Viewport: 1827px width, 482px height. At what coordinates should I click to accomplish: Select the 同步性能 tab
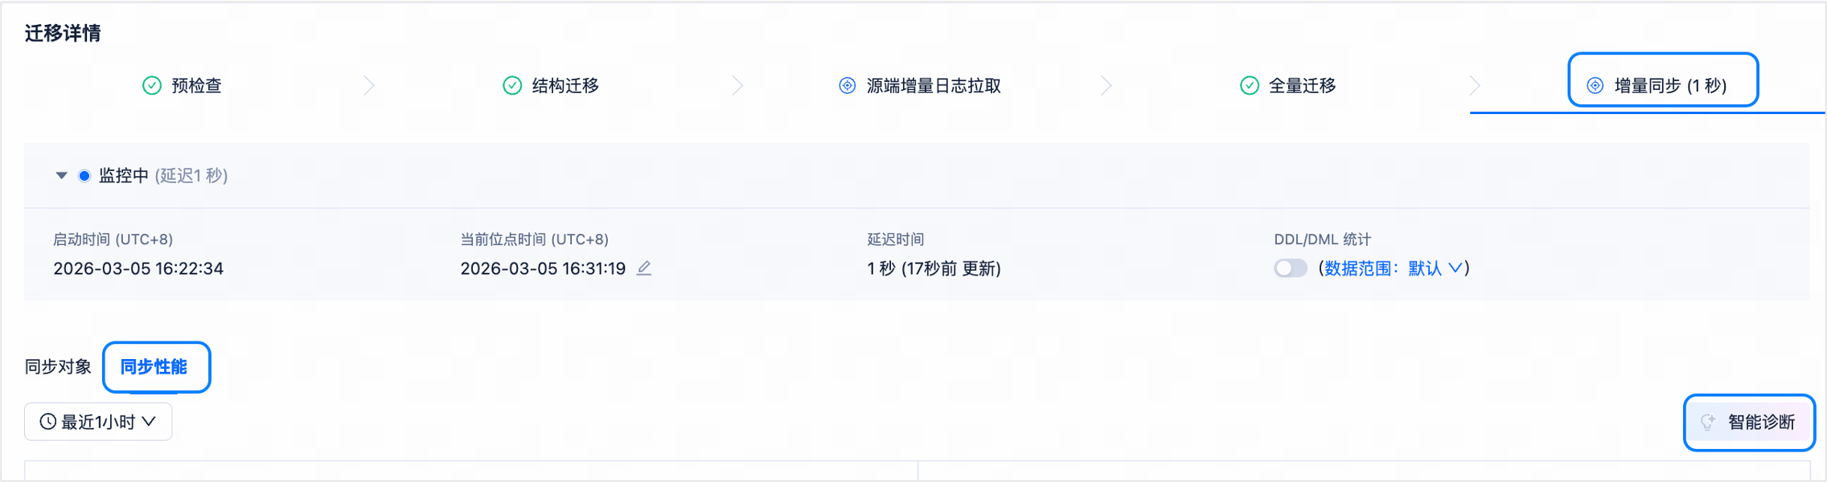154,367
